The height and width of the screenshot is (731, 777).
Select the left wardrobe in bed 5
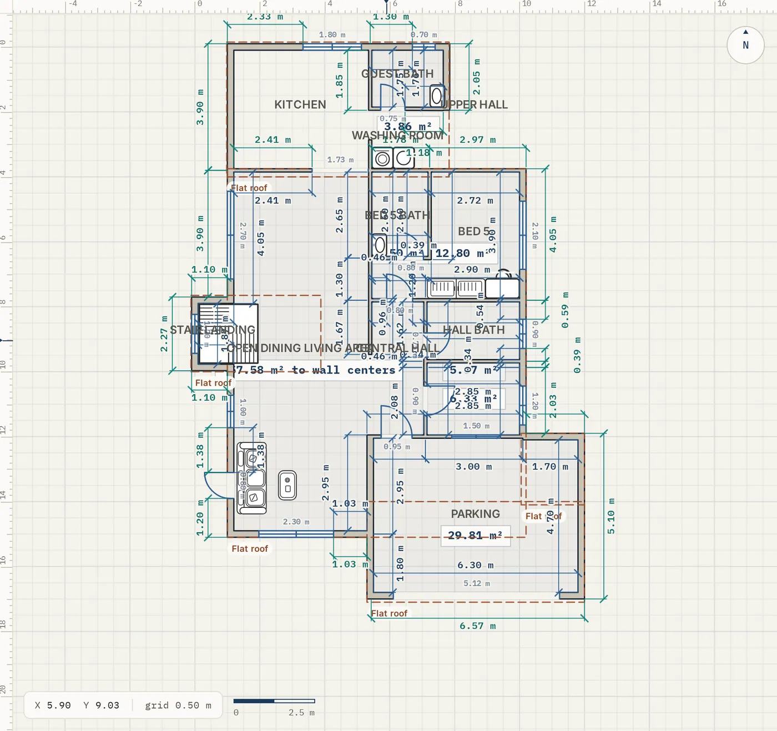[442, 288]
